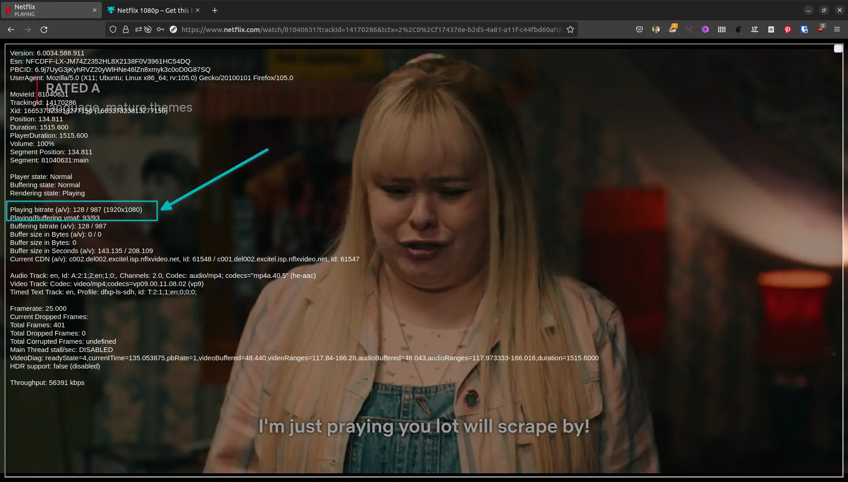Click the crossed-out red slash extension icon

689,29
